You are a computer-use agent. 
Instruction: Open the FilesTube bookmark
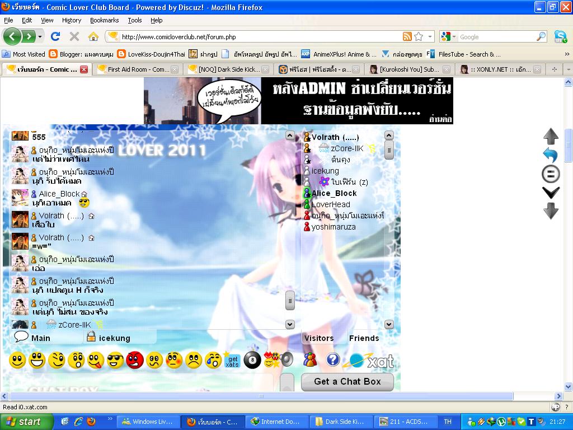click(464, 54)
